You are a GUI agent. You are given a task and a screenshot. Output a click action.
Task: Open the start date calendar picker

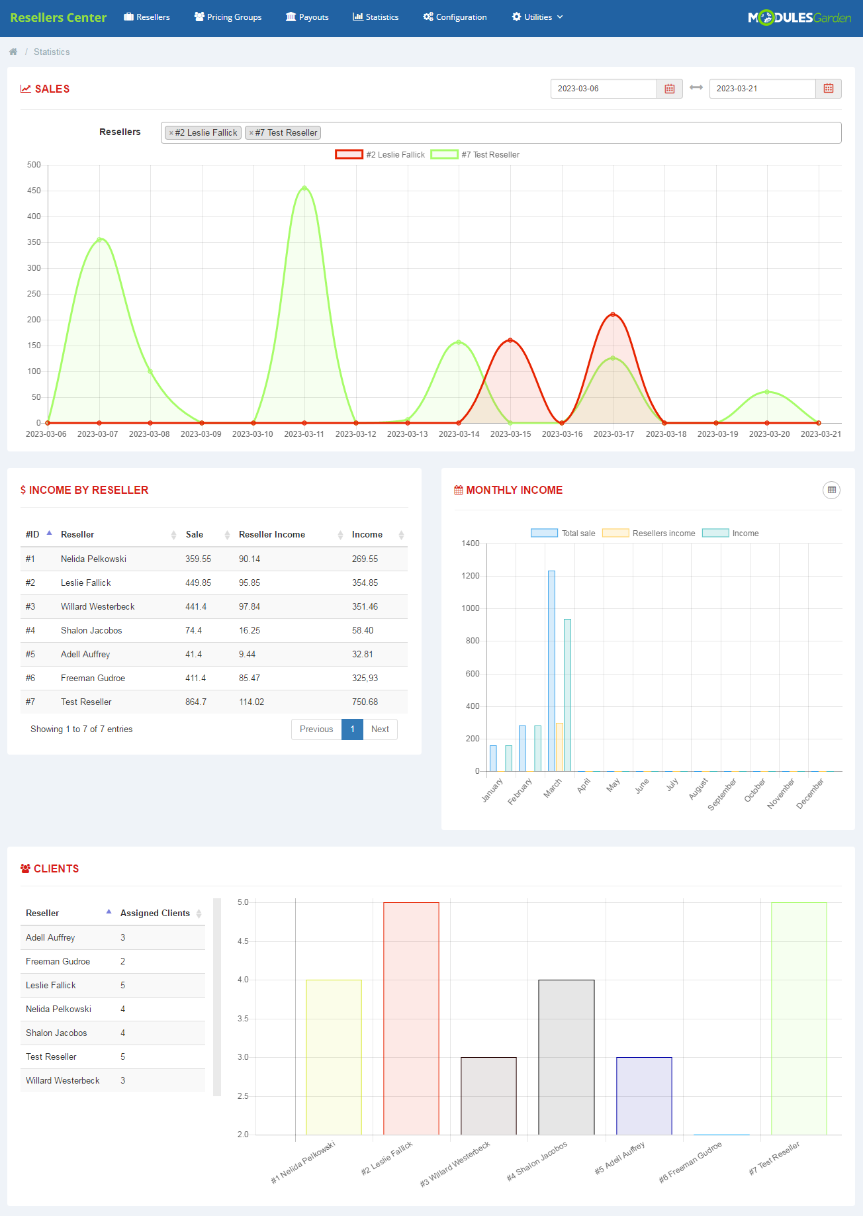[x=669, y=89]
